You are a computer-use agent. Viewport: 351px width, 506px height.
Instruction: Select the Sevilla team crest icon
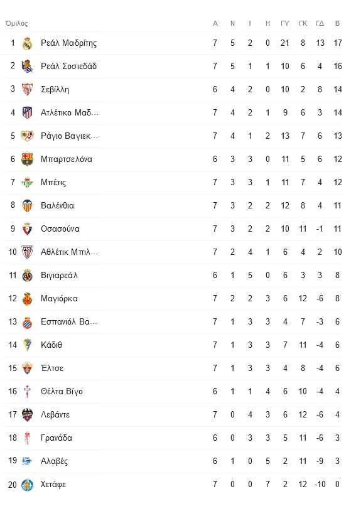click(x=28, y=90)
